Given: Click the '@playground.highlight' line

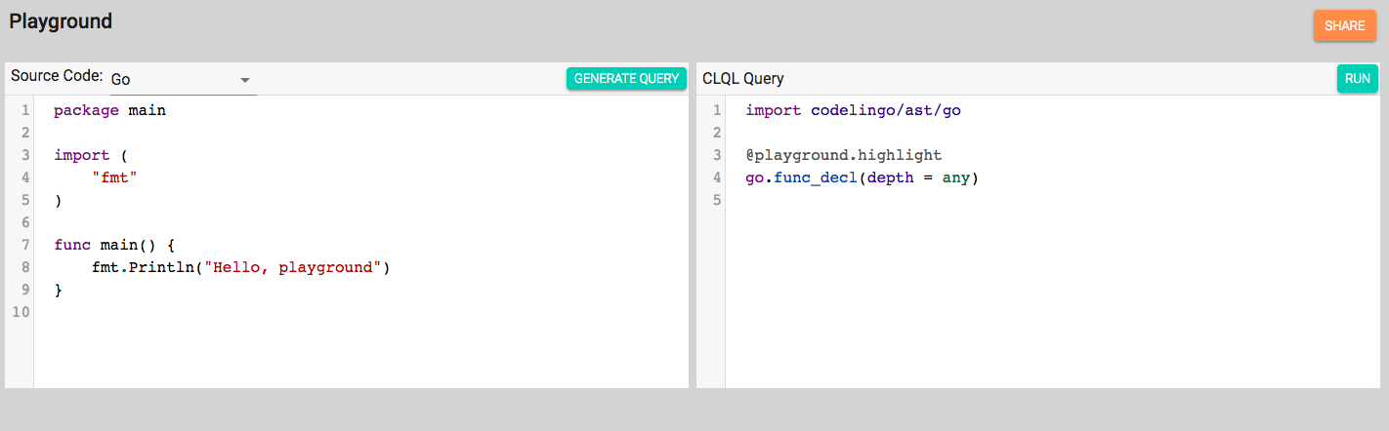Looking at the screenshot, I should (x=843, y=156).
